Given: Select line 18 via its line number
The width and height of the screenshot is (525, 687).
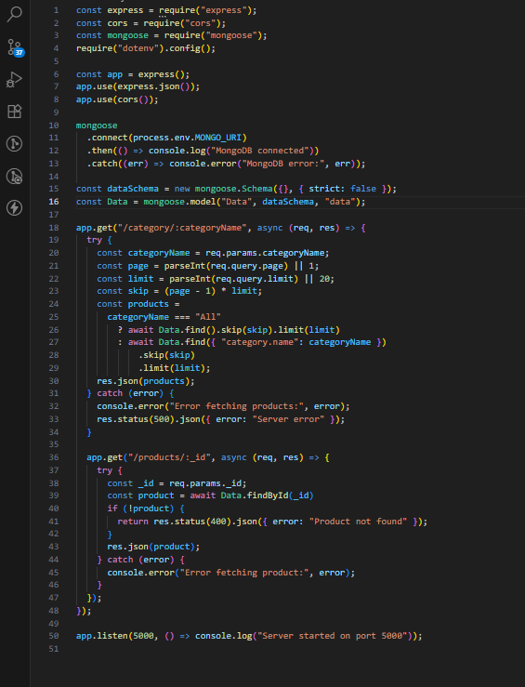Looking at the screenshot, I should pos(53,228).
